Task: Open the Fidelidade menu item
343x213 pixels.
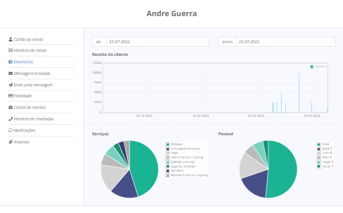Action: click(x=22, y=96)
